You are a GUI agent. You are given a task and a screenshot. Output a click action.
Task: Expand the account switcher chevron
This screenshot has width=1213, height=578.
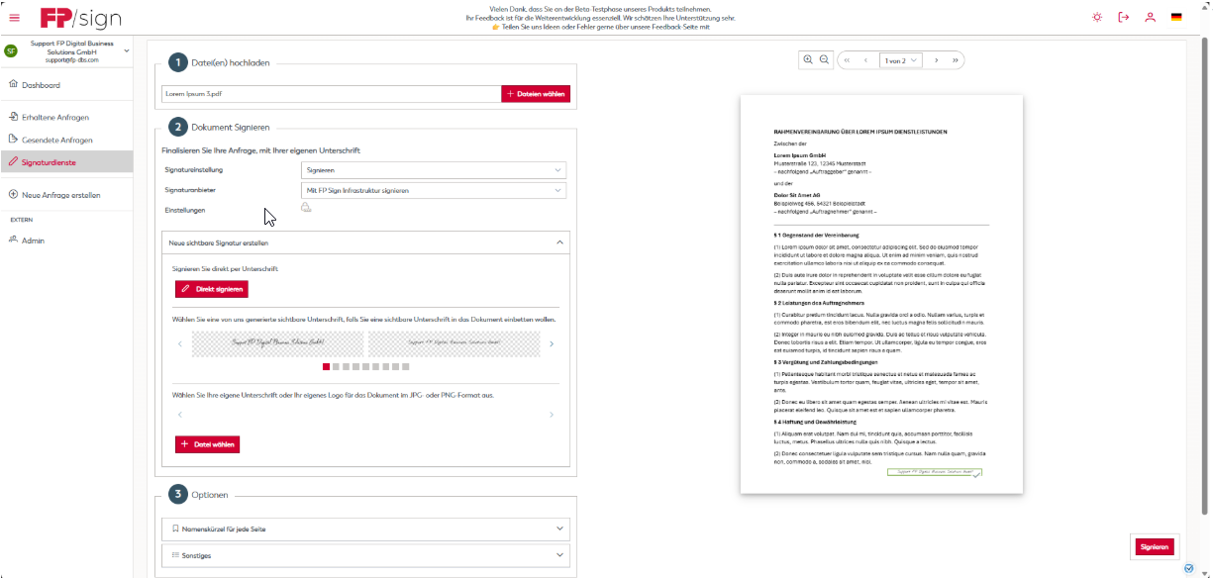point(127,50)
